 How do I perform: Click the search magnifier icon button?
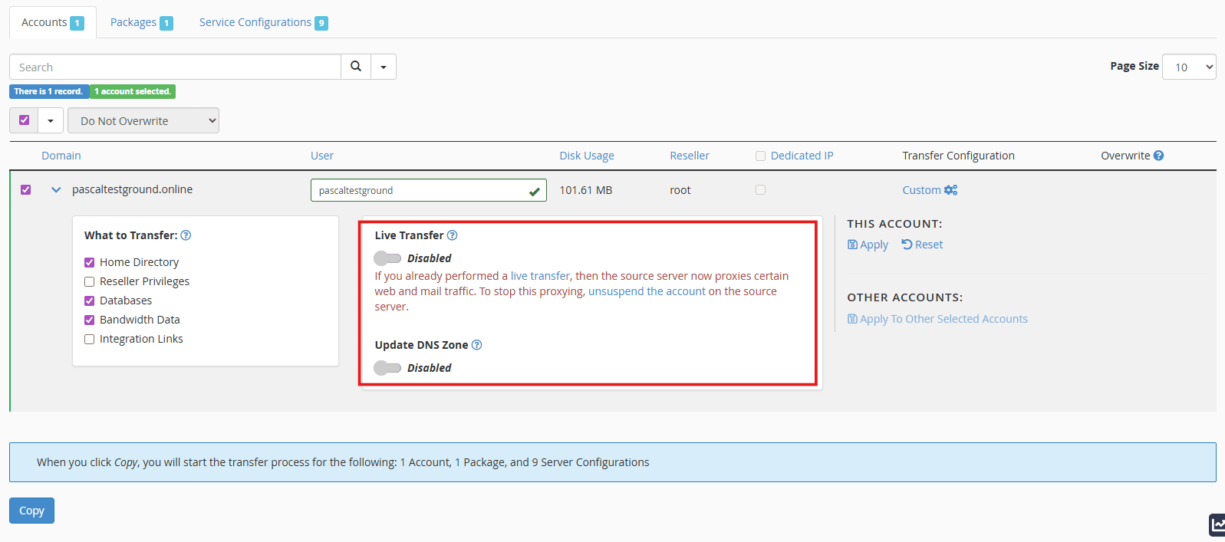[x=356, y=67]
